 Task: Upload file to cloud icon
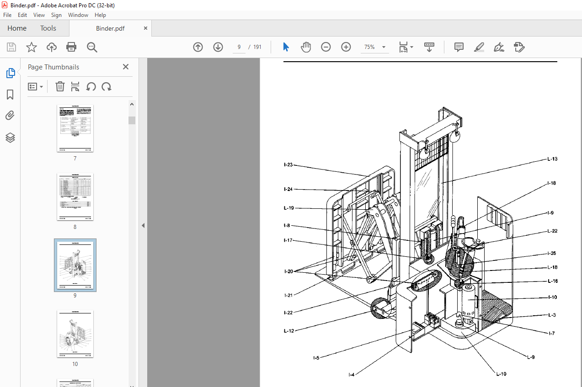(52, 47)
